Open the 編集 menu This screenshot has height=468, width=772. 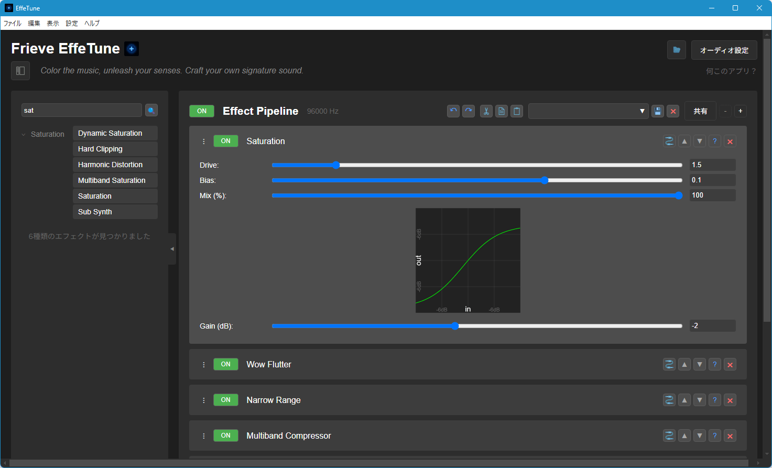coord(34,23)
